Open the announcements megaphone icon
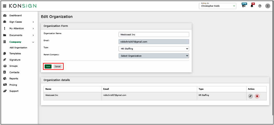Viewport: 274px width, 125px height. [244, 6]
